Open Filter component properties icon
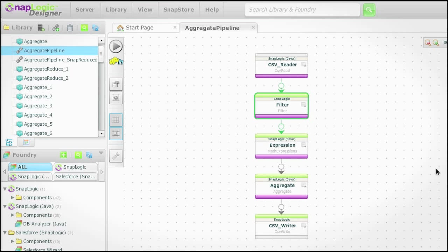 pos(304,105)
